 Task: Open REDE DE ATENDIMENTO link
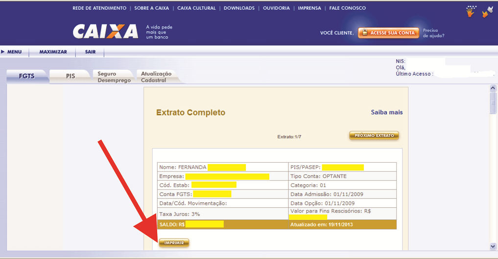click(x=99, y=8)
